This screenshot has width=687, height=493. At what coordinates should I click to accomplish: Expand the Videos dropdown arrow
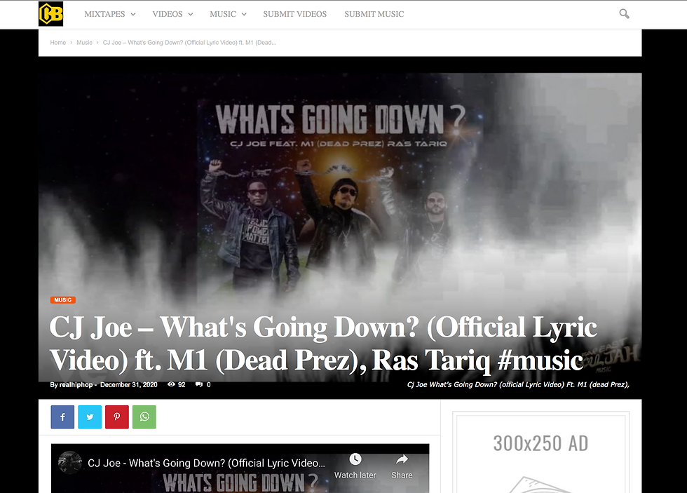pos(191,15)
